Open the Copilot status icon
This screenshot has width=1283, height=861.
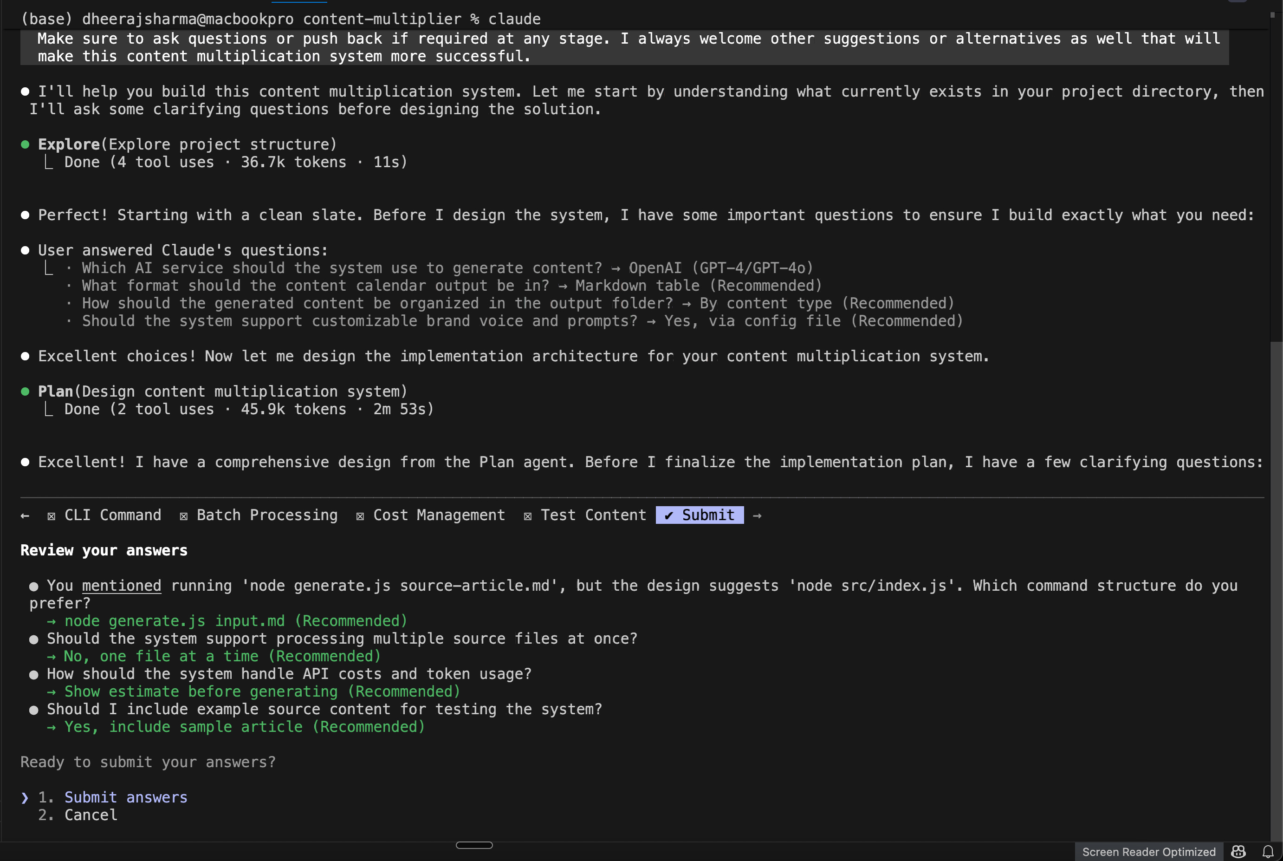point(1238,851)
